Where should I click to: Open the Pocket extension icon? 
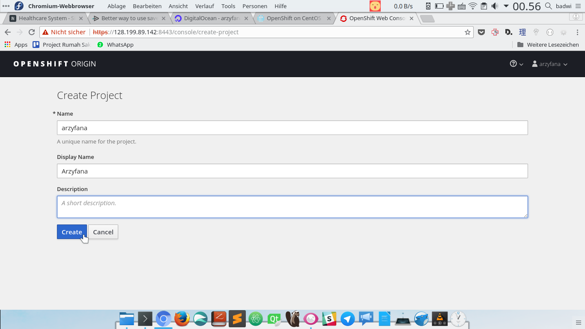[481, 32]
